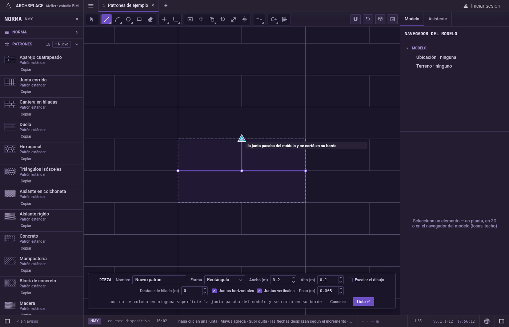Open the hamburger menu icon
The image size is (509, 327).
[91, 5]
